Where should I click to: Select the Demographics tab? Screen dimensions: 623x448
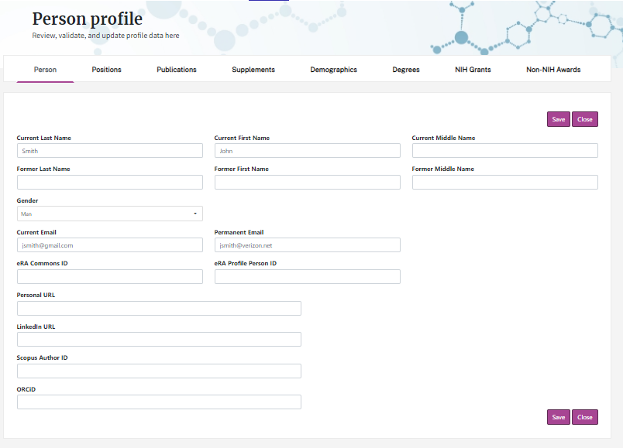pyautogui.click(x=334, y=70)
